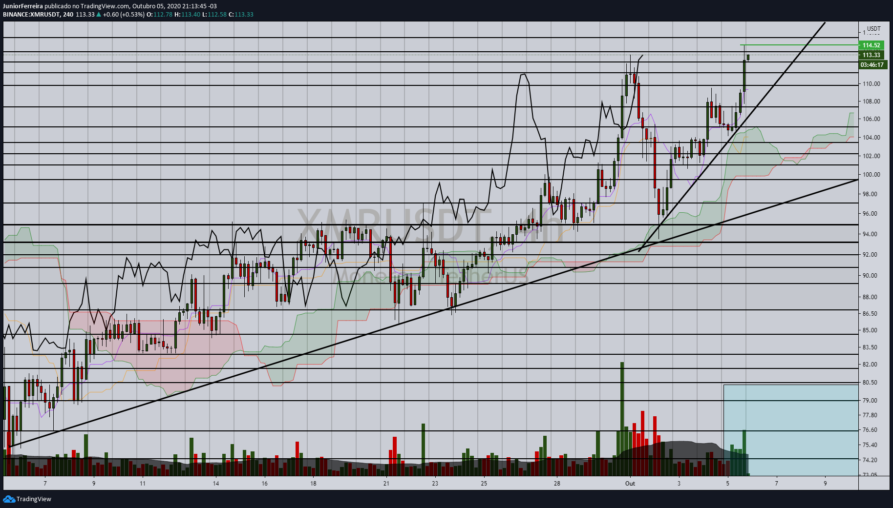The height and width of the screenshot is (508, 893).
Task: Select the green 114.52 price label
Action: click(x=871, y=45)
